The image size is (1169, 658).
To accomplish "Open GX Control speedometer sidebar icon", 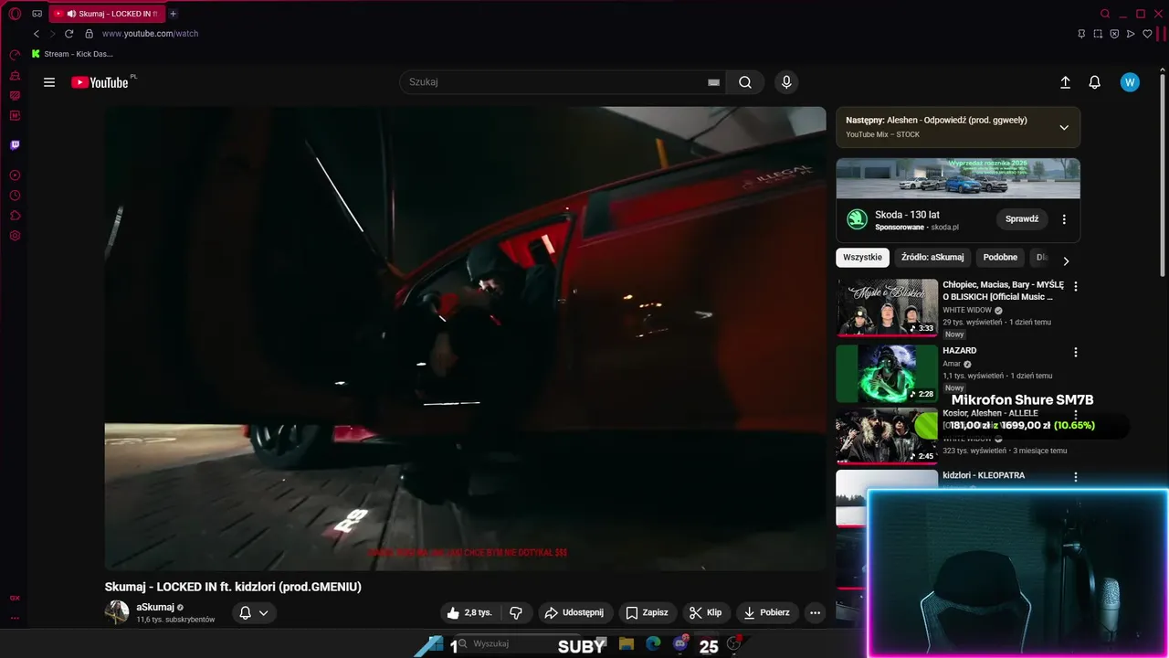I will pyautogui.click(x=15, y=56).
